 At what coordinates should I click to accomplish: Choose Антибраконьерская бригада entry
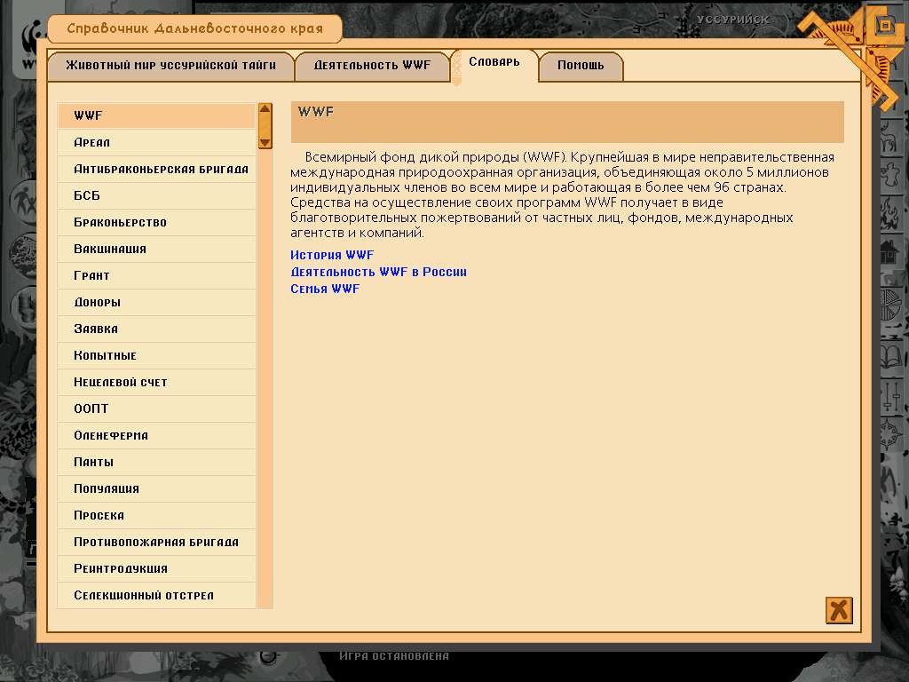[156, 169]
